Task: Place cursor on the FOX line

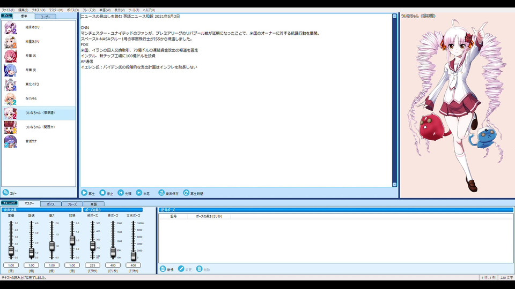Action: [x=84, y=44]
